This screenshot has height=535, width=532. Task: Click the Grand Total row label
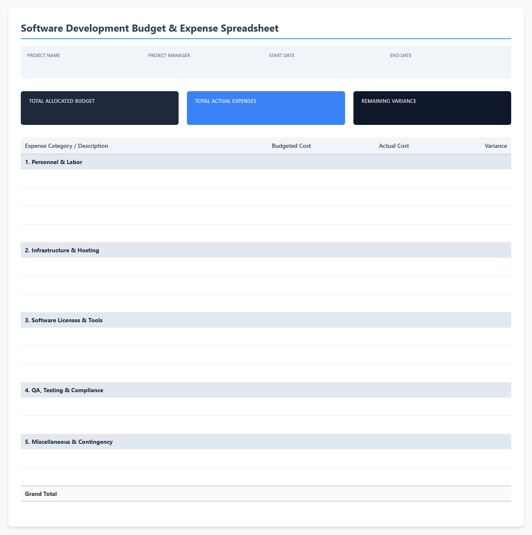41,494
